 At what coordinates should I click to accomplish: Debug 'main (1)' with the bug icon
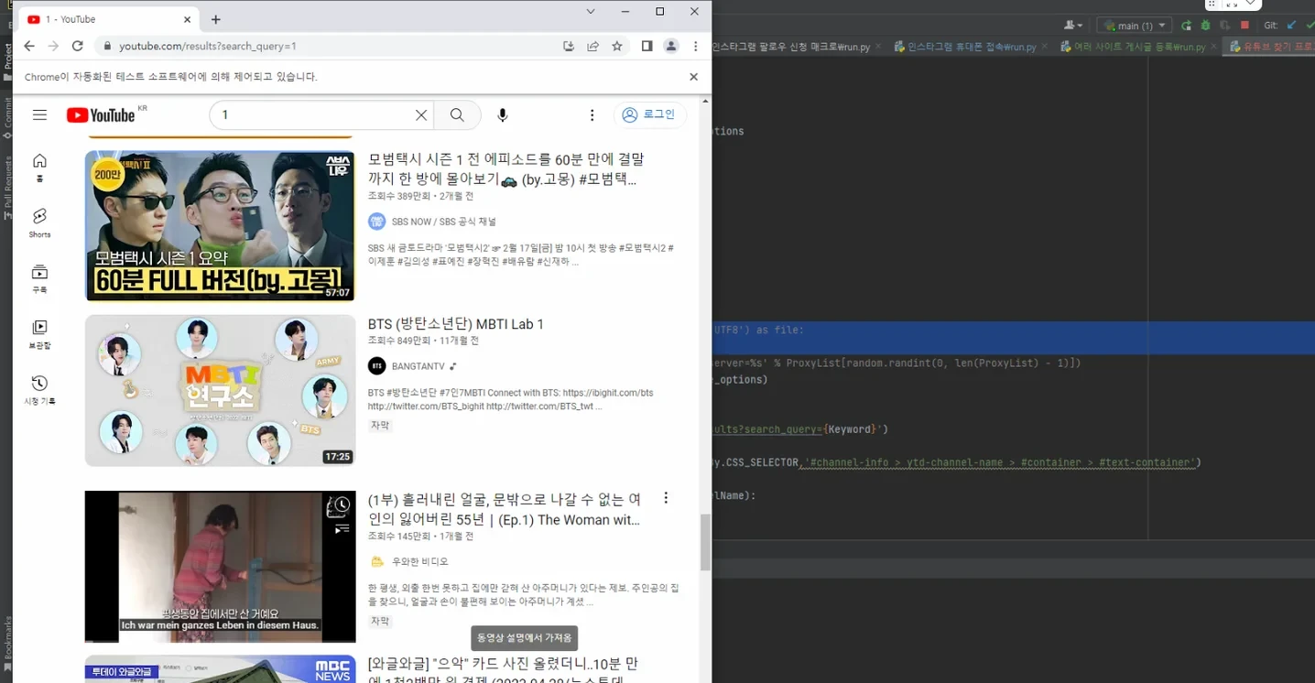point(1206,26)
